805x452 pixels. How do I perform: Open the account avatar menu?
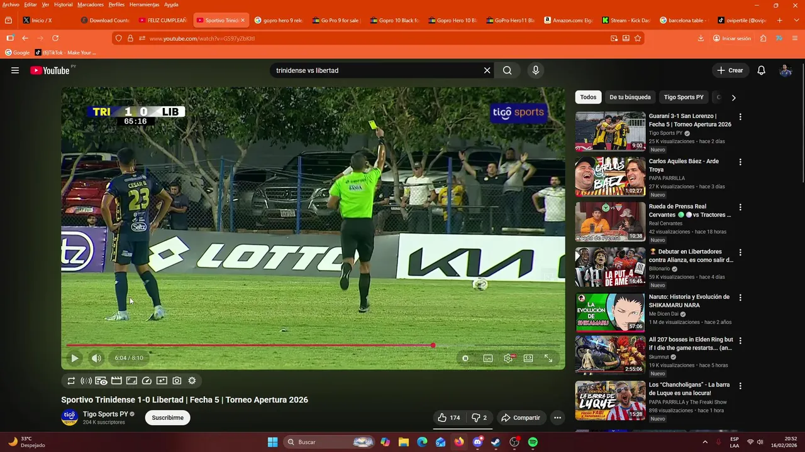click(x=786, y=70)
